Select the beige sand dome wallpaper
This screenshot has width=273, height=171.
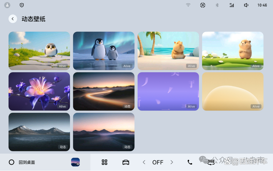pos(233,92)
